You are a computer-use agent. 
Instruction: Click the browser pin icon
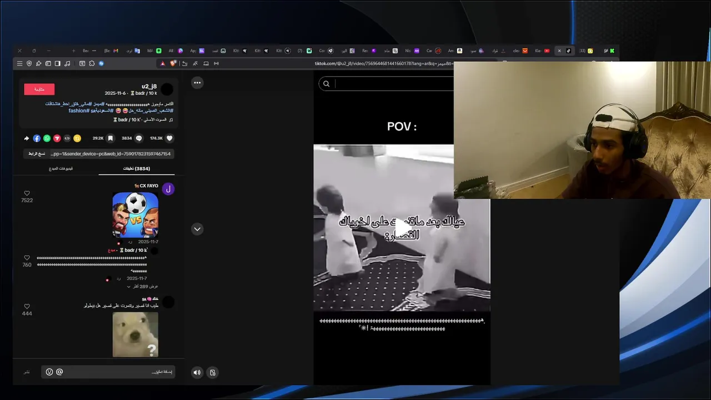coord(38,63)
